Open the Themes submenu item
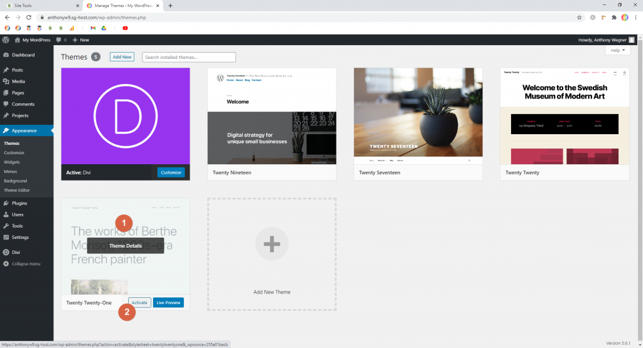The width and height of the screenshot is (643, 348). pos(11,144)
